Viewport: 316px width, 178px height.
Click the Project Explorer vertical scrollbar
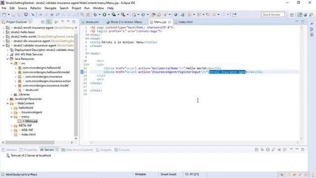[x=76, y=85]
